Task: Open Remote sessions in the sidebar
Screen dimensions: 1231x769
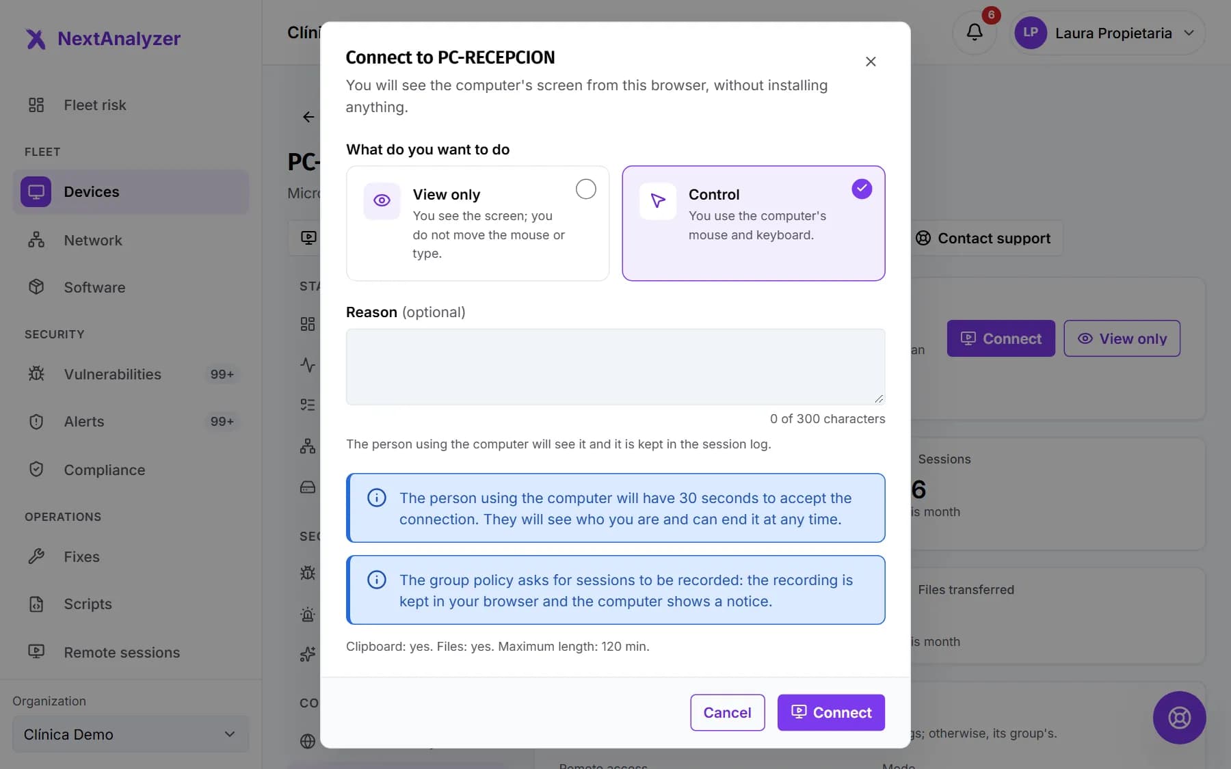Action: pos(131,653)
